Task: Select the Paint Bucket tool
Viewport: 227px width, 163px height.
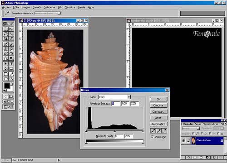Action: click(x=11, y=53)
